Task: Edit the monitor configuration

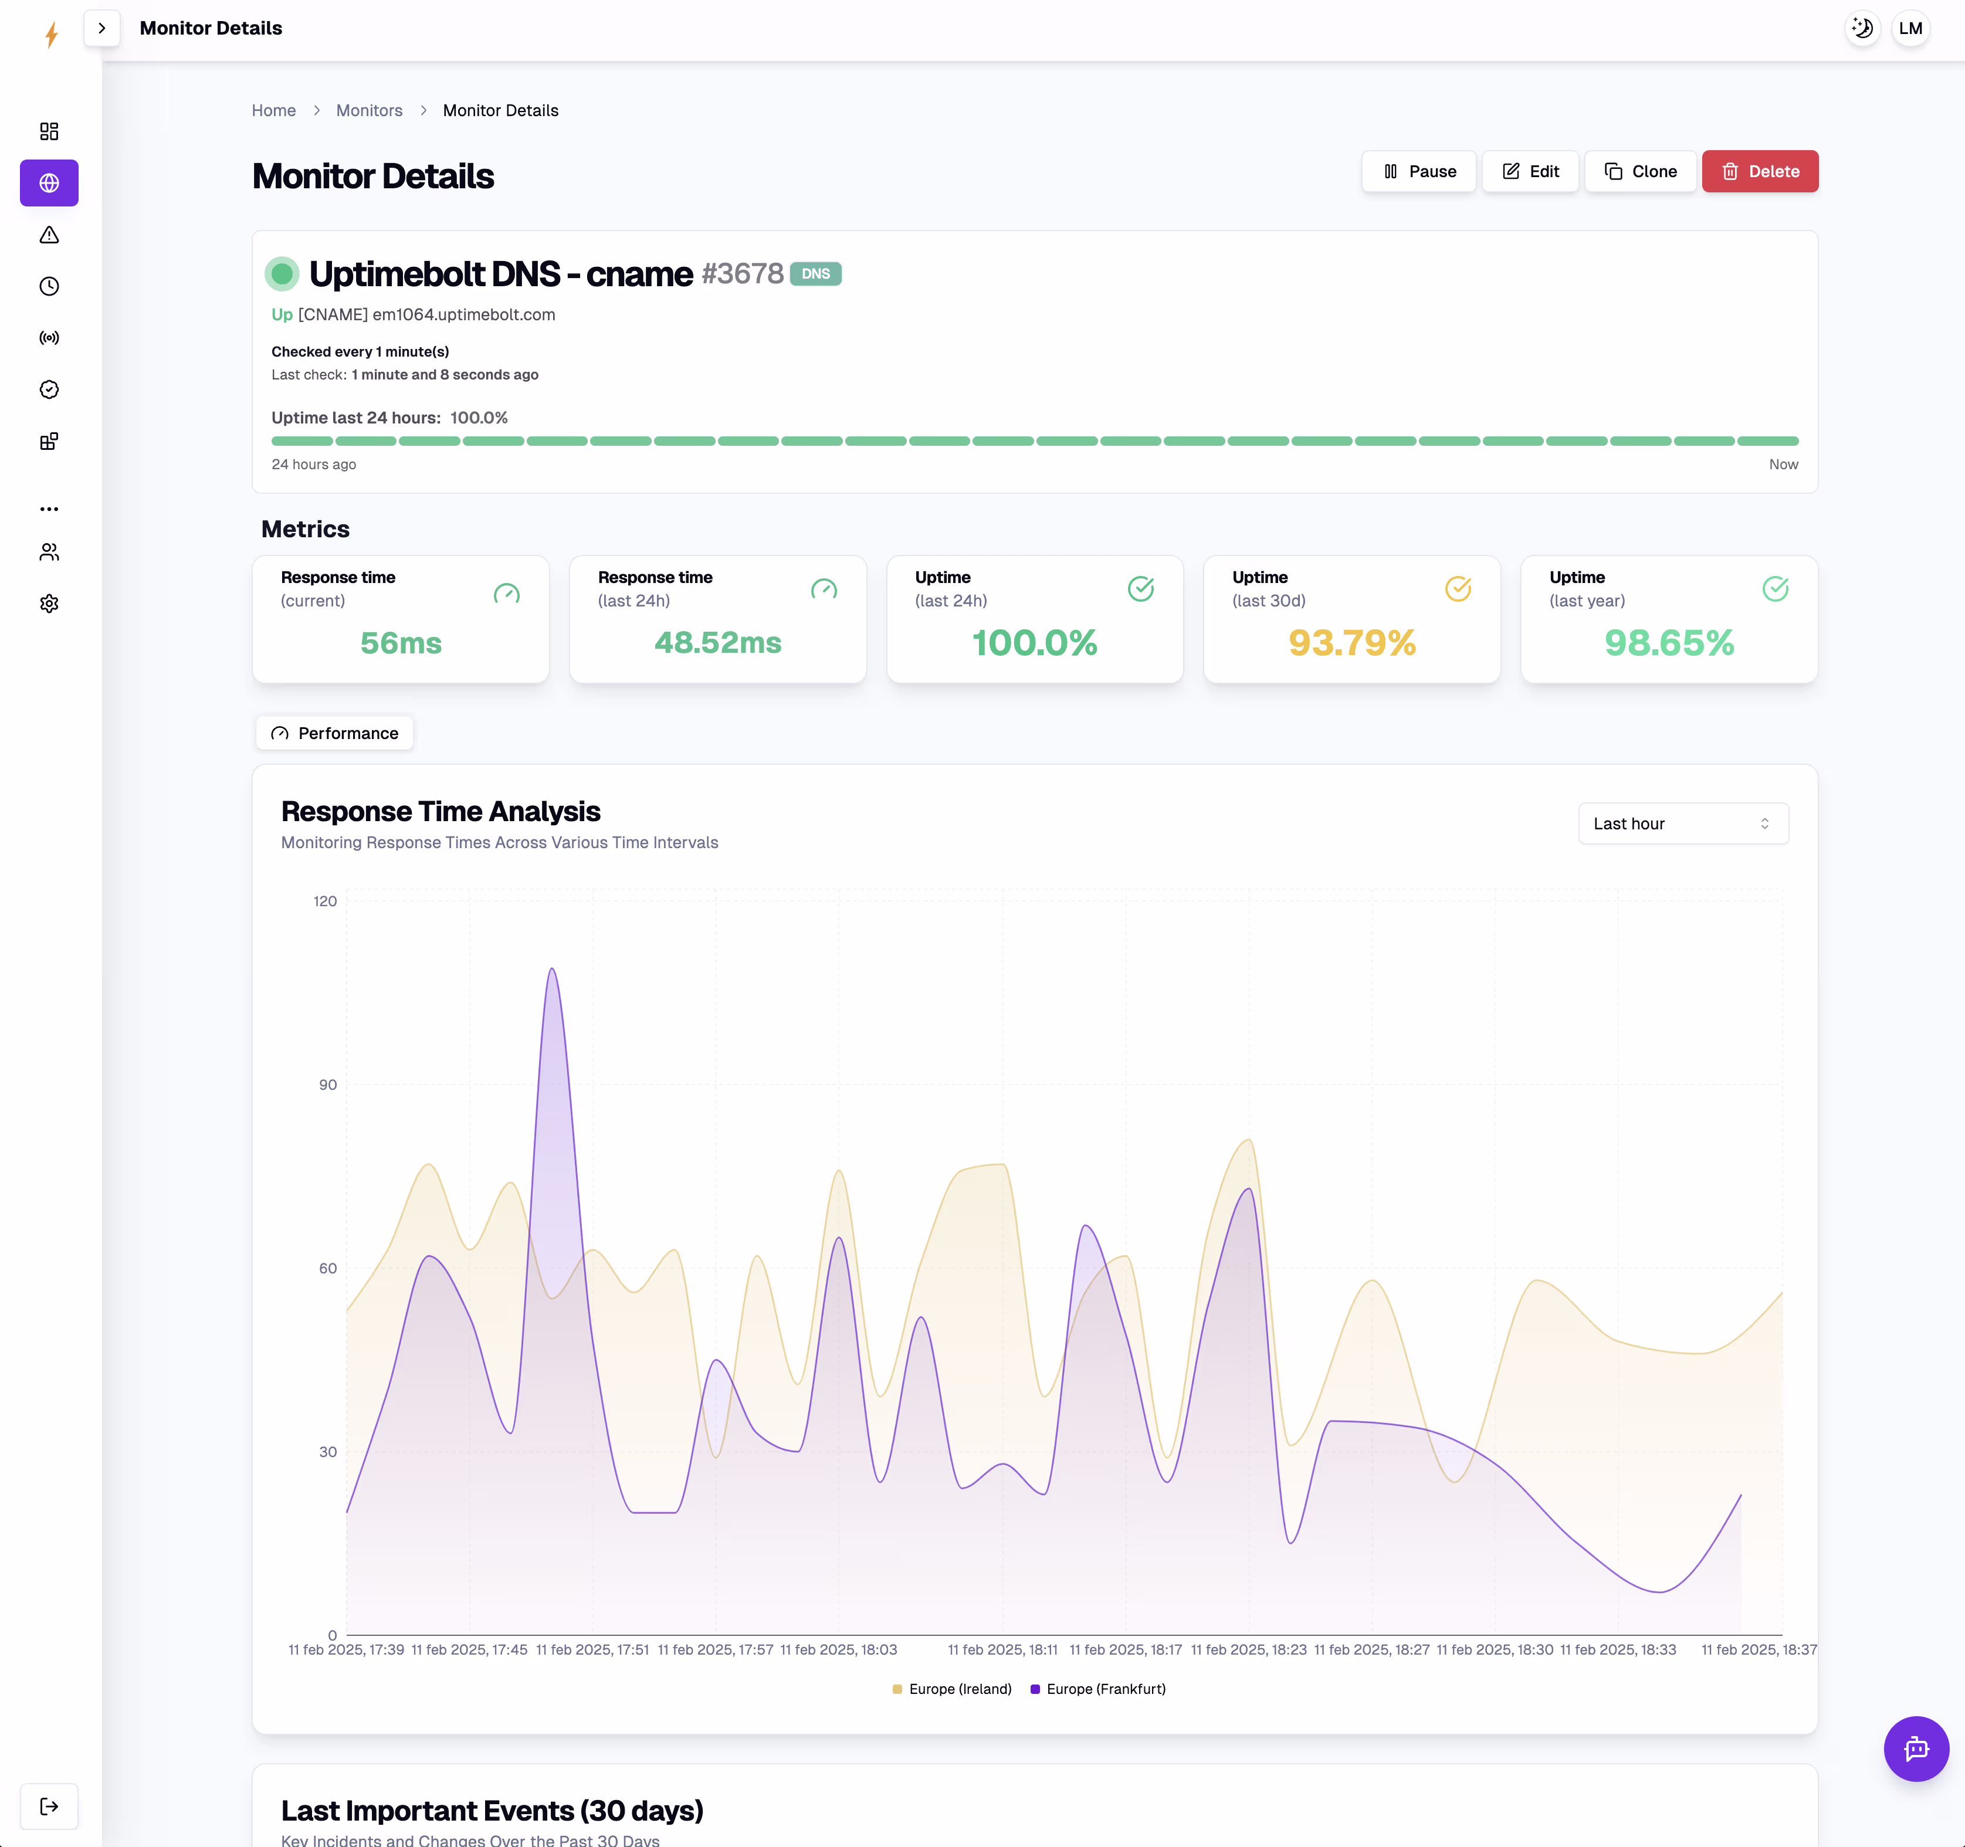Action: [1530, 171]
